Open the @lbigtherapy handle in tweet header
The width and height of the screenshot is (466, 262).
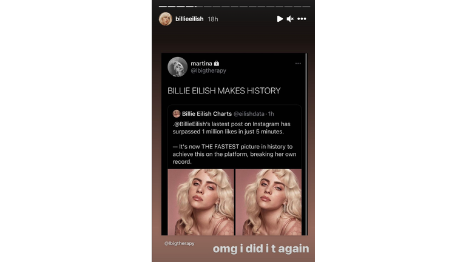[208, 71]
